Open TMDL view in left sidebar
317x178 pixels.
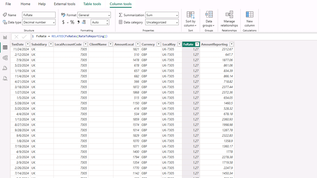coord(5,78)
